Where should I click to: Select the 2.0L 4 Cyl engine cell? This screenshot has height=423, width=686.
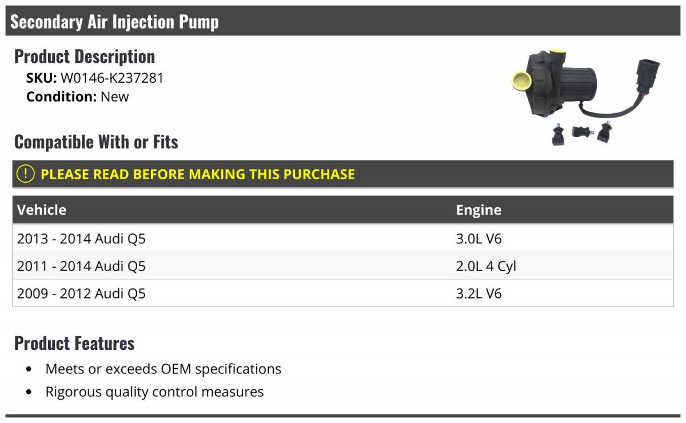point(486,266)
